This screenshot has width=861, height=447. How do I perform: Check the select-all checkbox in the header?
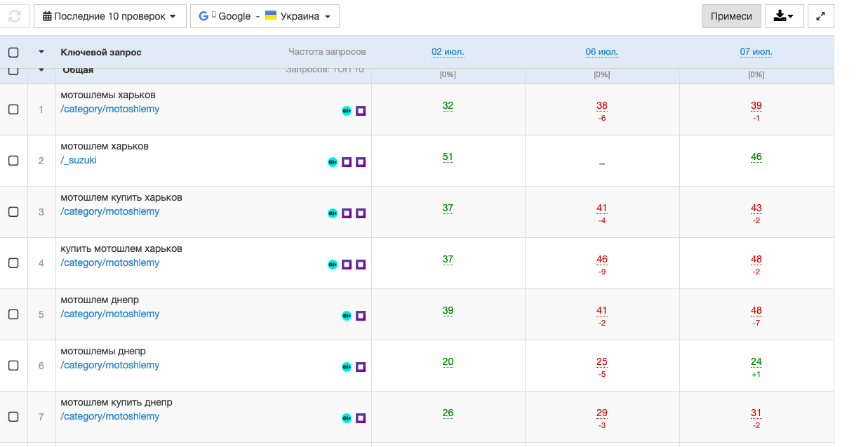coord(13,52)
